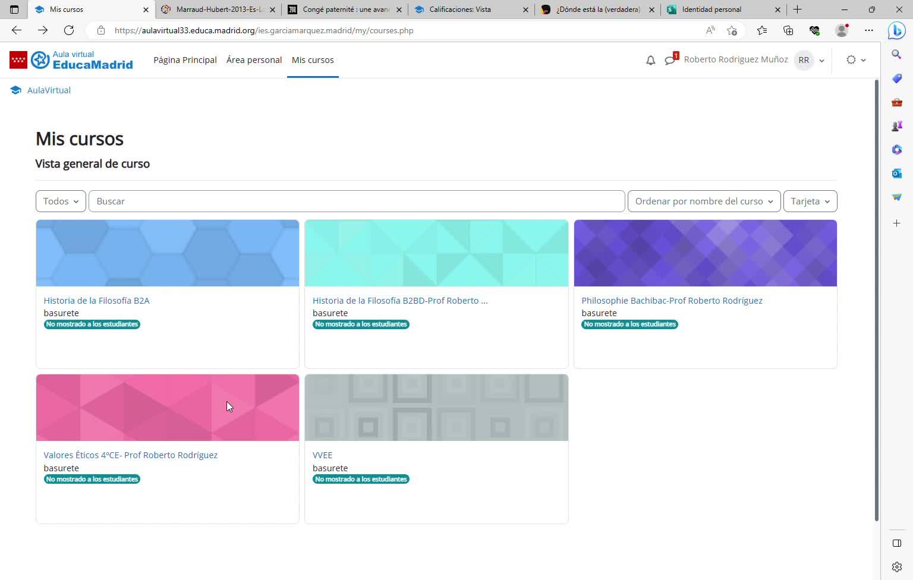Image resolution: width=913 pixels, height=580 pixels.
Task: Click the blue hexagon course thumbnail
Action: [168, 253]
